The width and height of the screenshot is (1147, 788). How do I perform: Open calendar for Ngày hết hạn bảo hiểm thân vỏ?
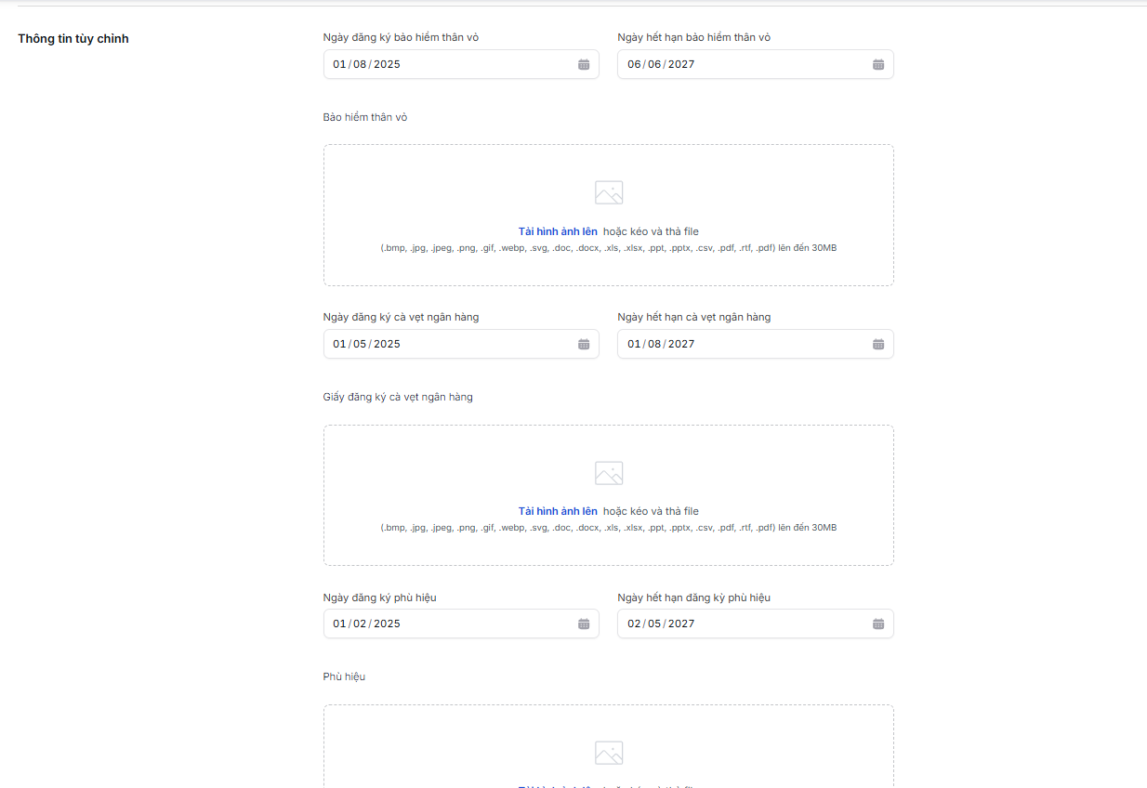(x=878, y=64)
